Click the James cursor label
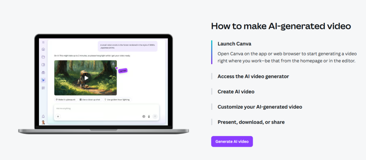The width and height of the screenshot is (366, 160). (x=123, y=70)
